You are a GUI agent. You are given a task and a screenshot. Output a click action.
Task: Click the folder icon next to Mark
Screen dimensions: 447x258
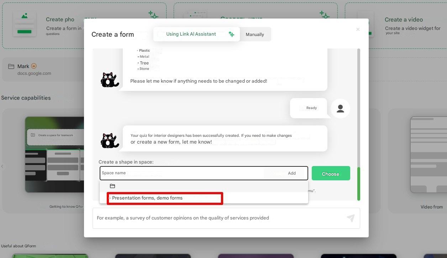click(11, 67)
